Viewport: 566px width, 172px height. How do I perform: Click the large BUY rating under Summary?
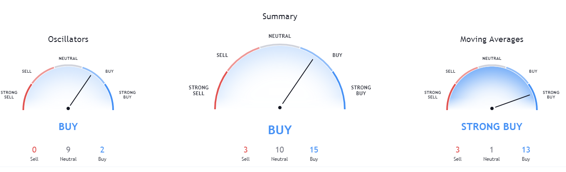[280, 130]
